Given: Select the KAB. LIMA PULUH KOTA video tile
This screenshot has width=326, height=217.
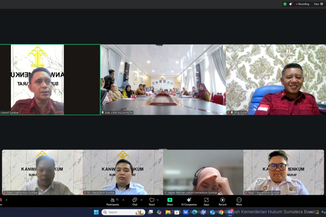Looking at the screenshot, I should 163,80.
